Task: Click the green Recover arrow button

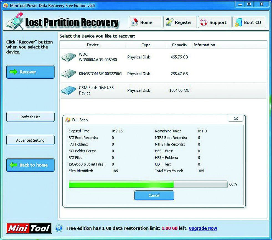Action: (30, 72)
